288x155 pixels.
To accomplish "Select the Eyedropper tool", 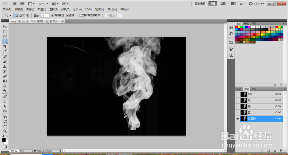I will pos(5,51).
